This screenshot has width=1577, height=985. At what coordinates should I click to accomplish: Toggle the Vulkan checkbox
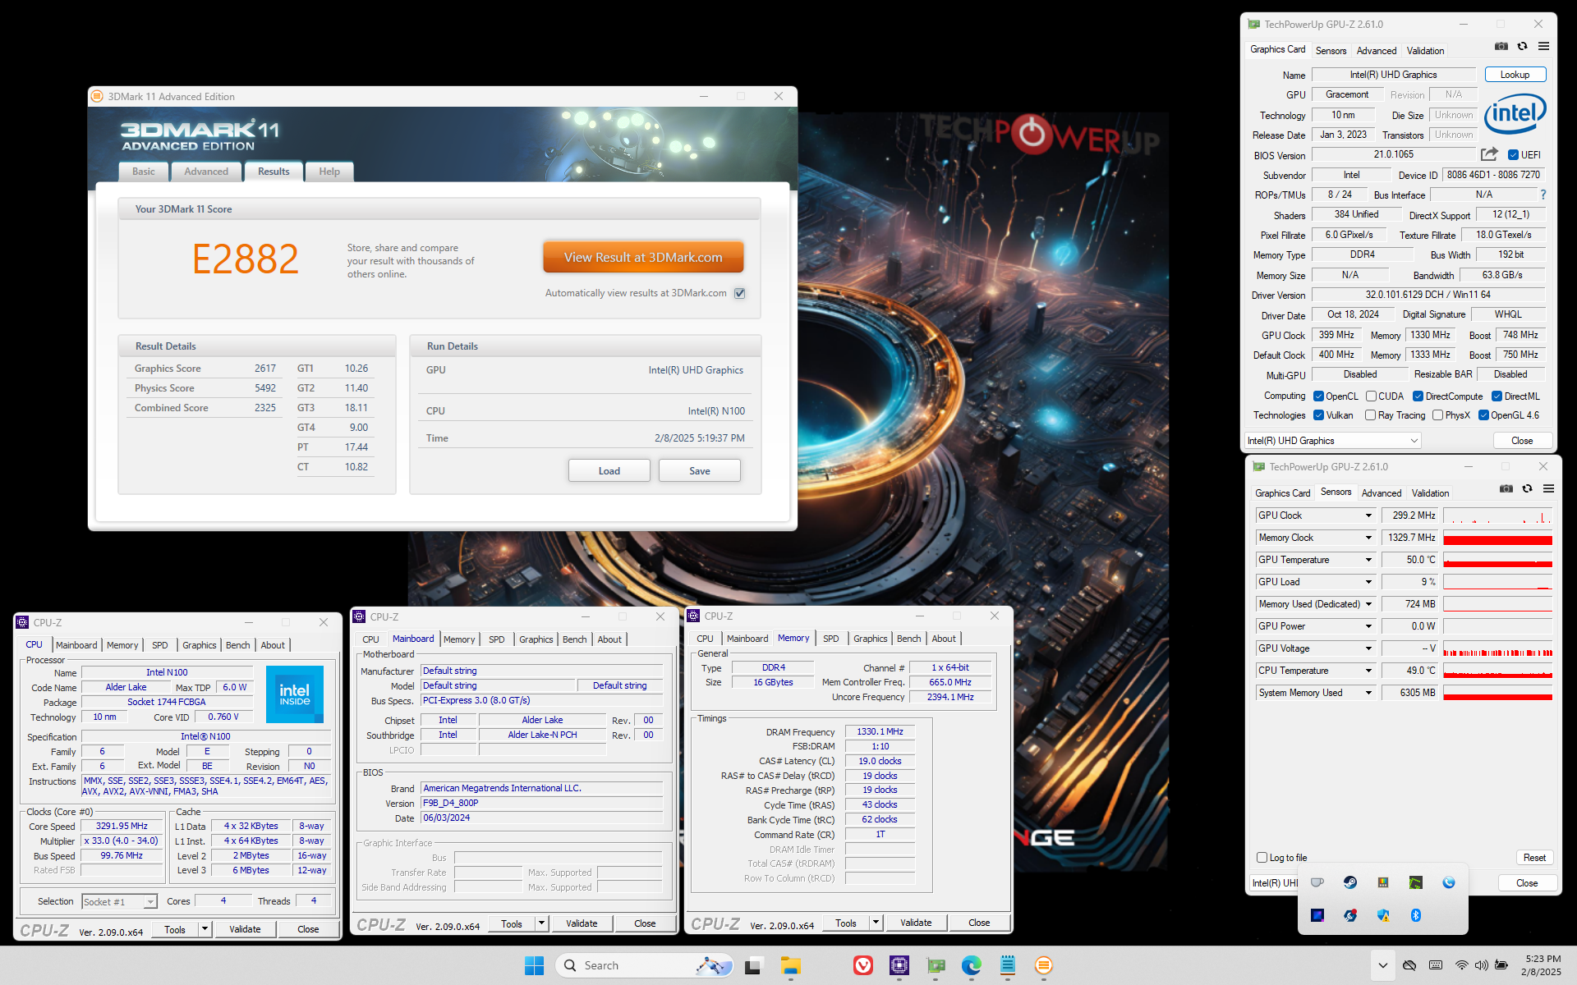(x=1318, y=415)
